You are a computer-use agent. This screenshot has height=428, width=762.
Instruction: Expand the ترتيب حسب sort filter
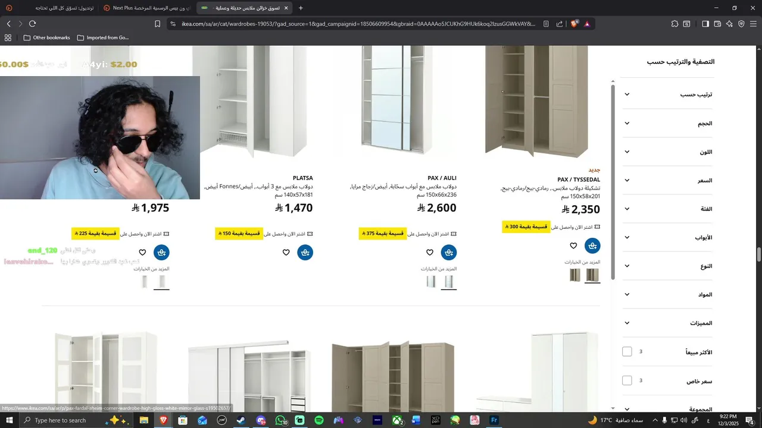(x=668, y=95)
